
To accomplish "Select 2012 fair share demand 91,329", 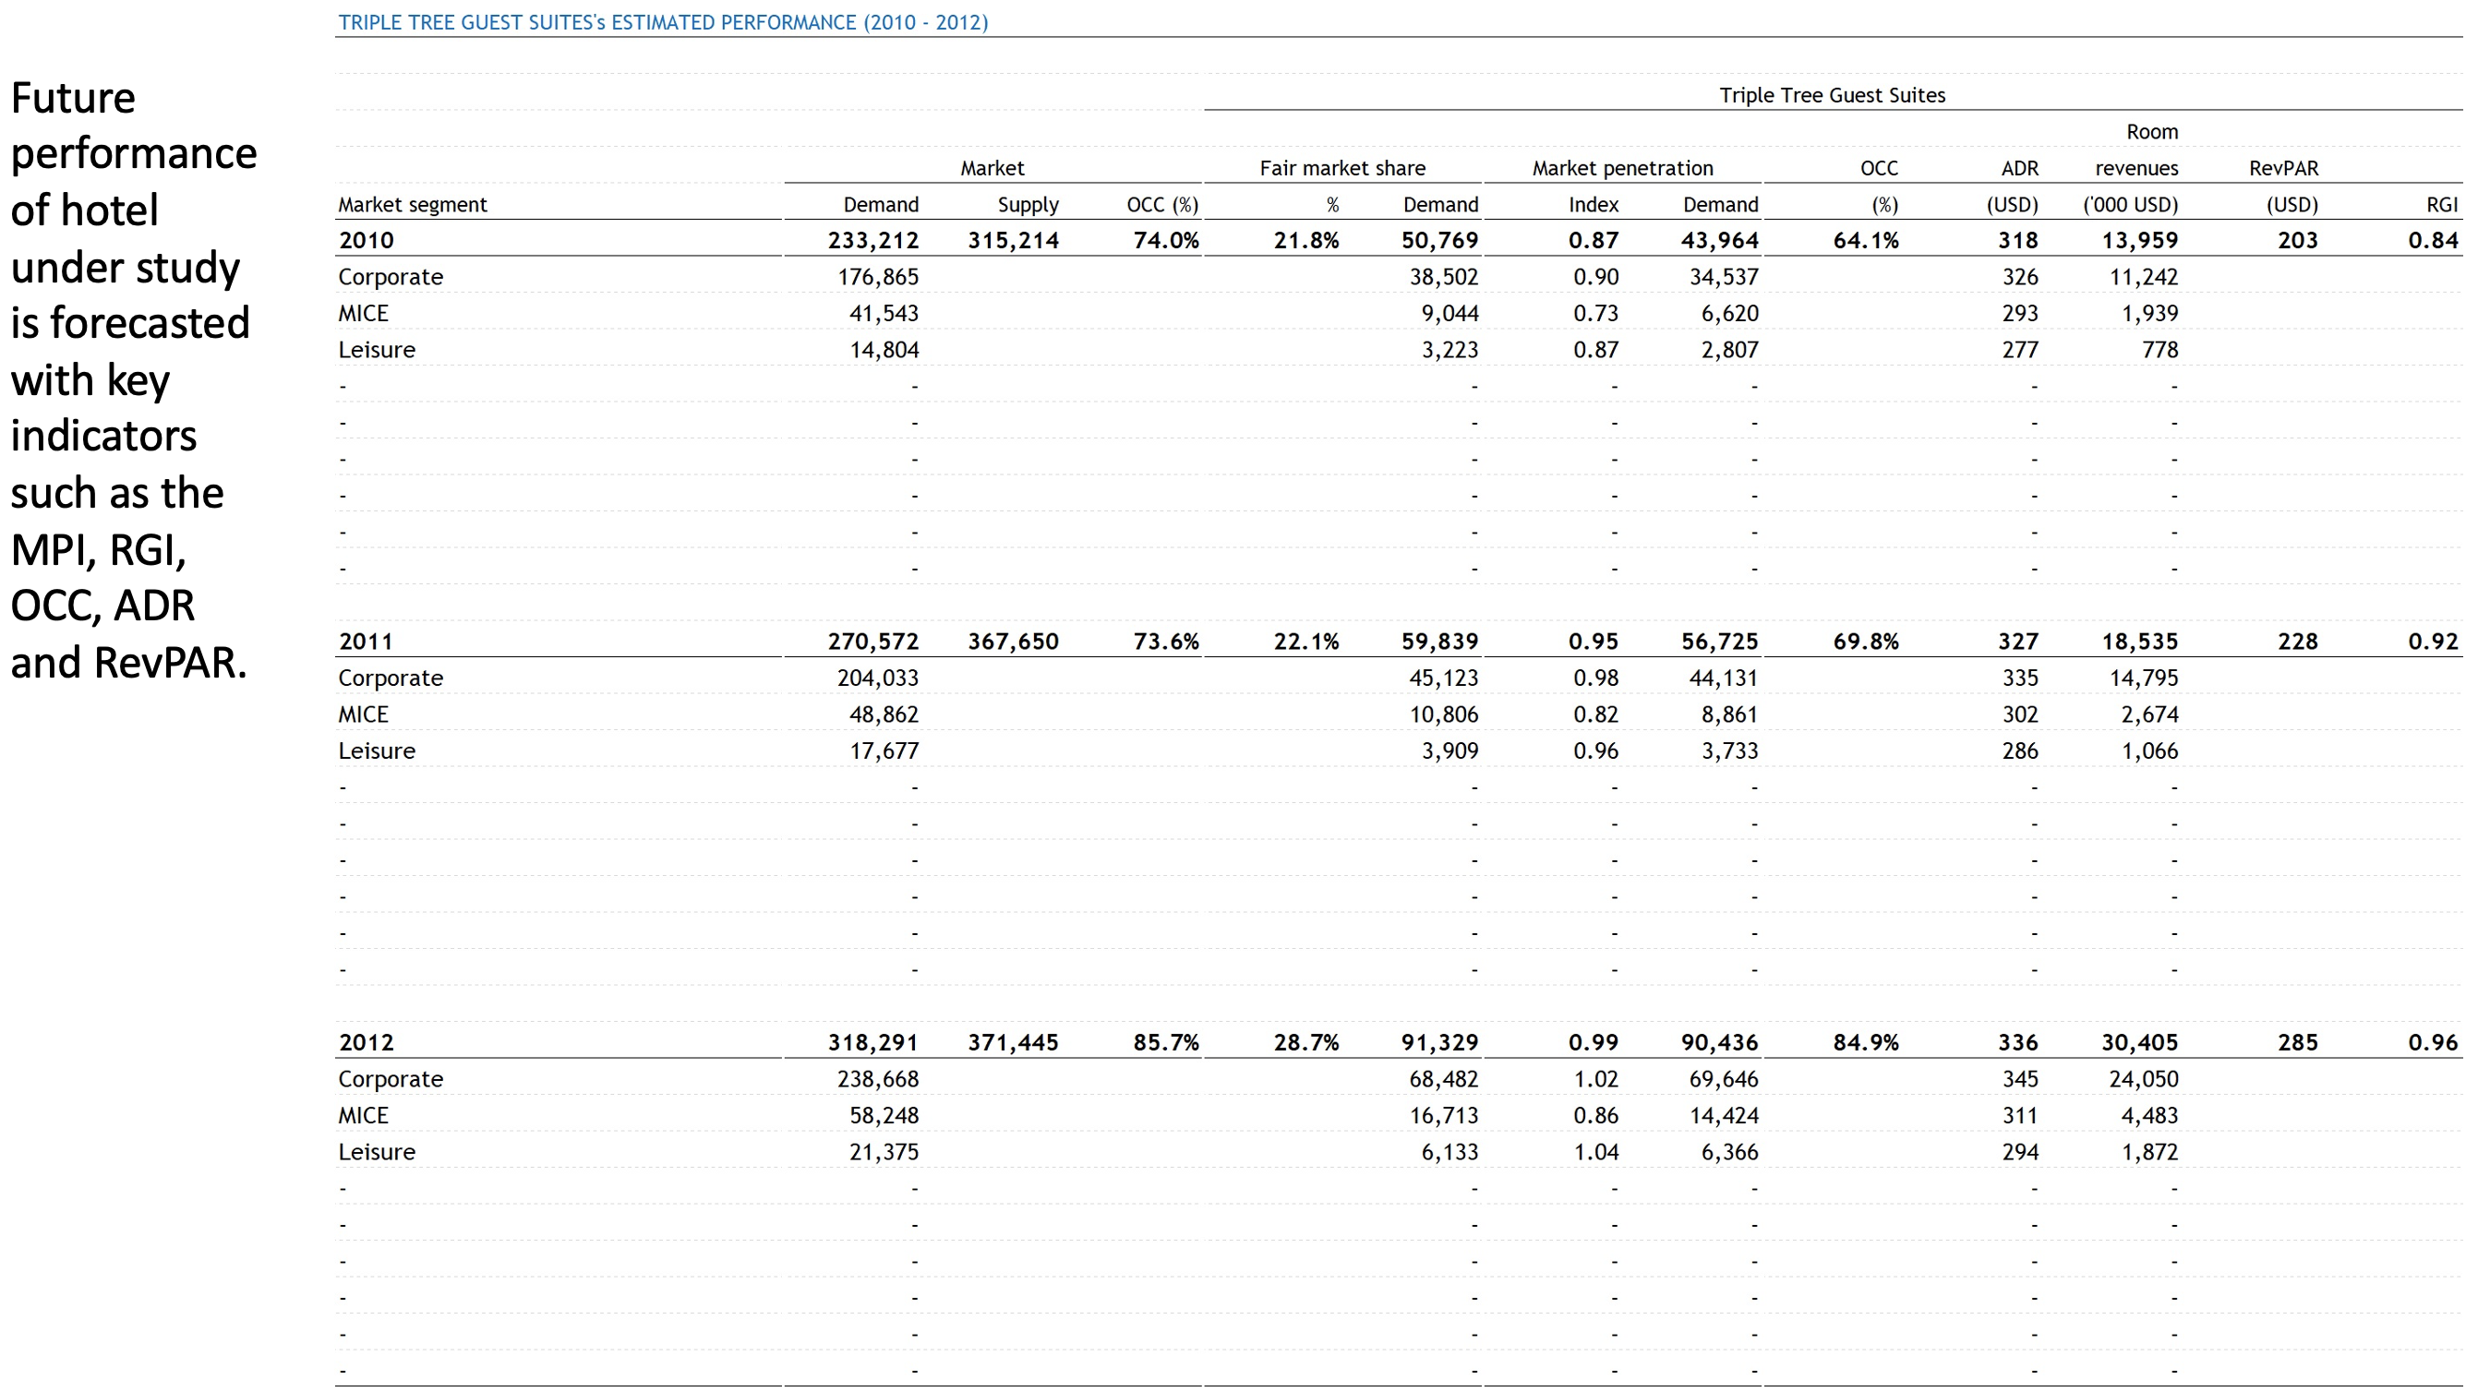I will pyautogui.click(x=1439, y=1043).
